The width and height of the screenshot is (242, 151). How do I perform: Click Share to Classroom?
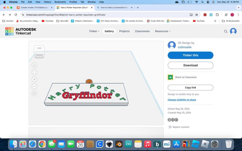click(186, 77)
